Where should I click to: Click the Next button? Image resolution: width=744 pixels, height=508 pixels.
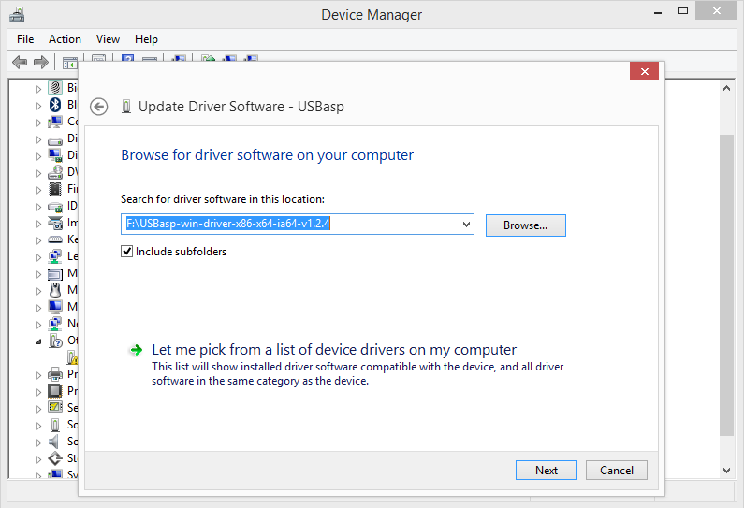[546, 471]
